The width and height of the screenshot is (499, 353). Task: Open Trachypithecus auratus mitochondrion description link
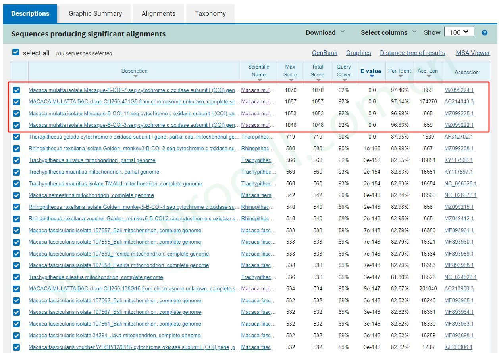92,160
